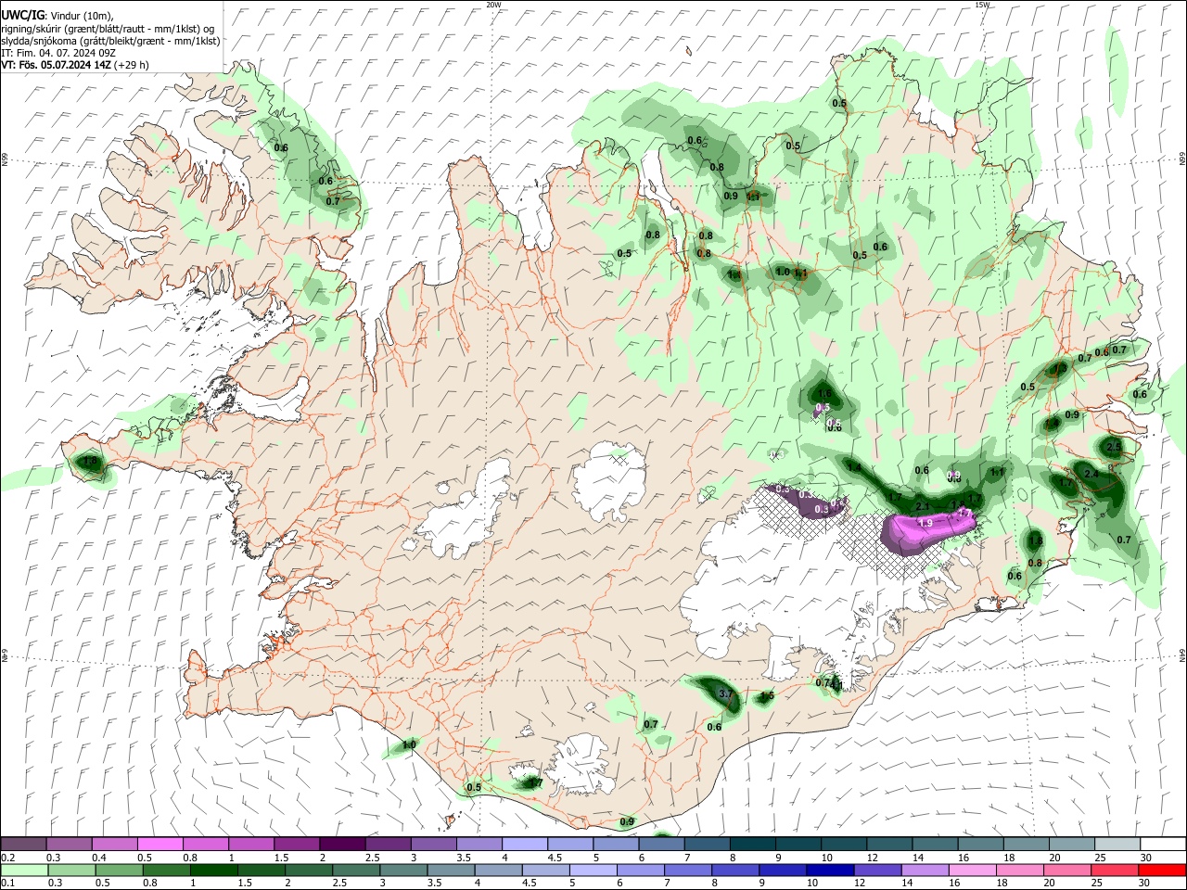Viewport: 1187px width, 890px height.
Task: Select the VT: Fös. 05.07.2024 14Z line
Action: click(x=75, y=65)
